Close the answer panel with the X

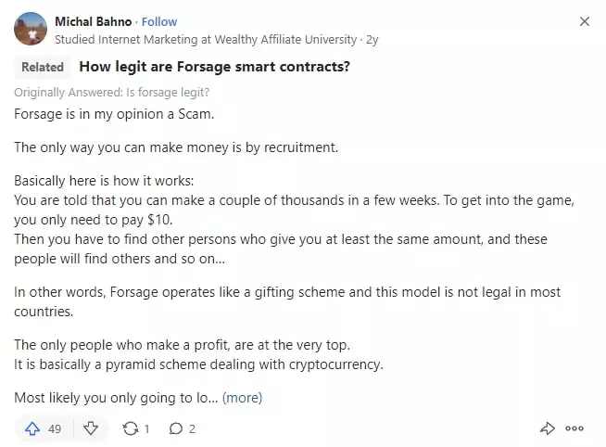[585, 21]
